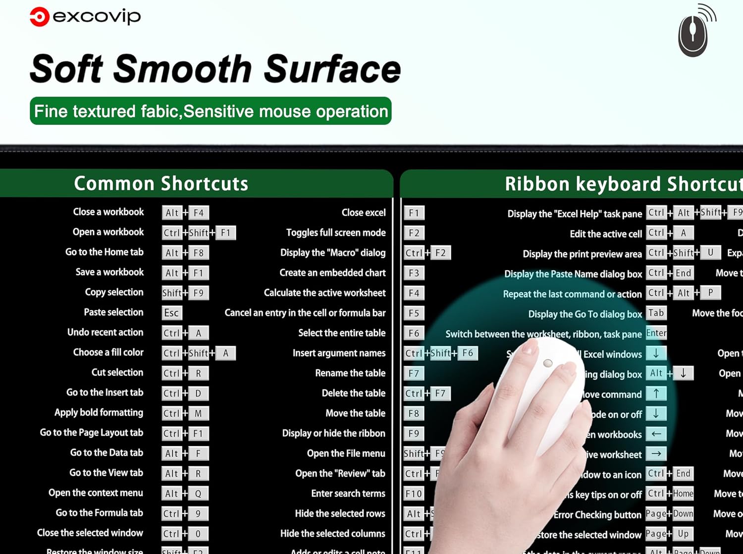Click 'Edit the active cell' label
The height and width of the screenshot is (554, 743).
606,234
